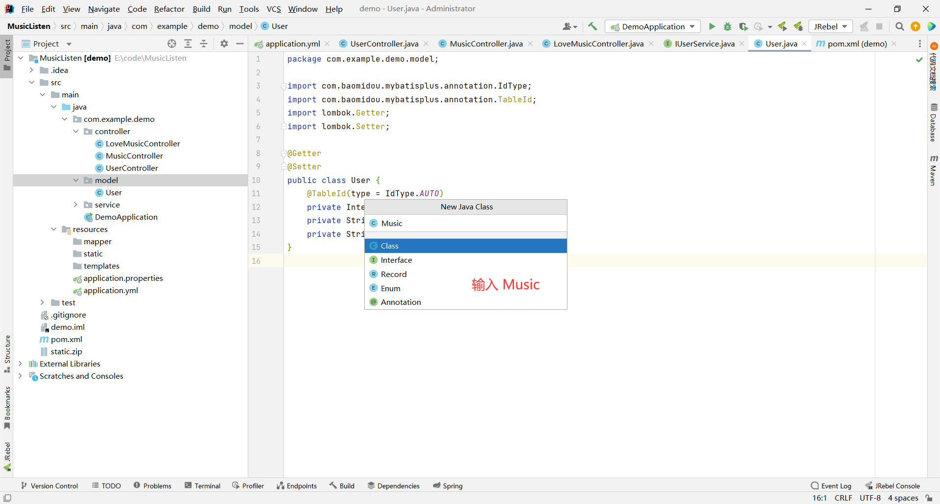Image resolution: width=940 pixels, height=504 pixels.
Task: Expand External Libraries node
Action: 20,364
